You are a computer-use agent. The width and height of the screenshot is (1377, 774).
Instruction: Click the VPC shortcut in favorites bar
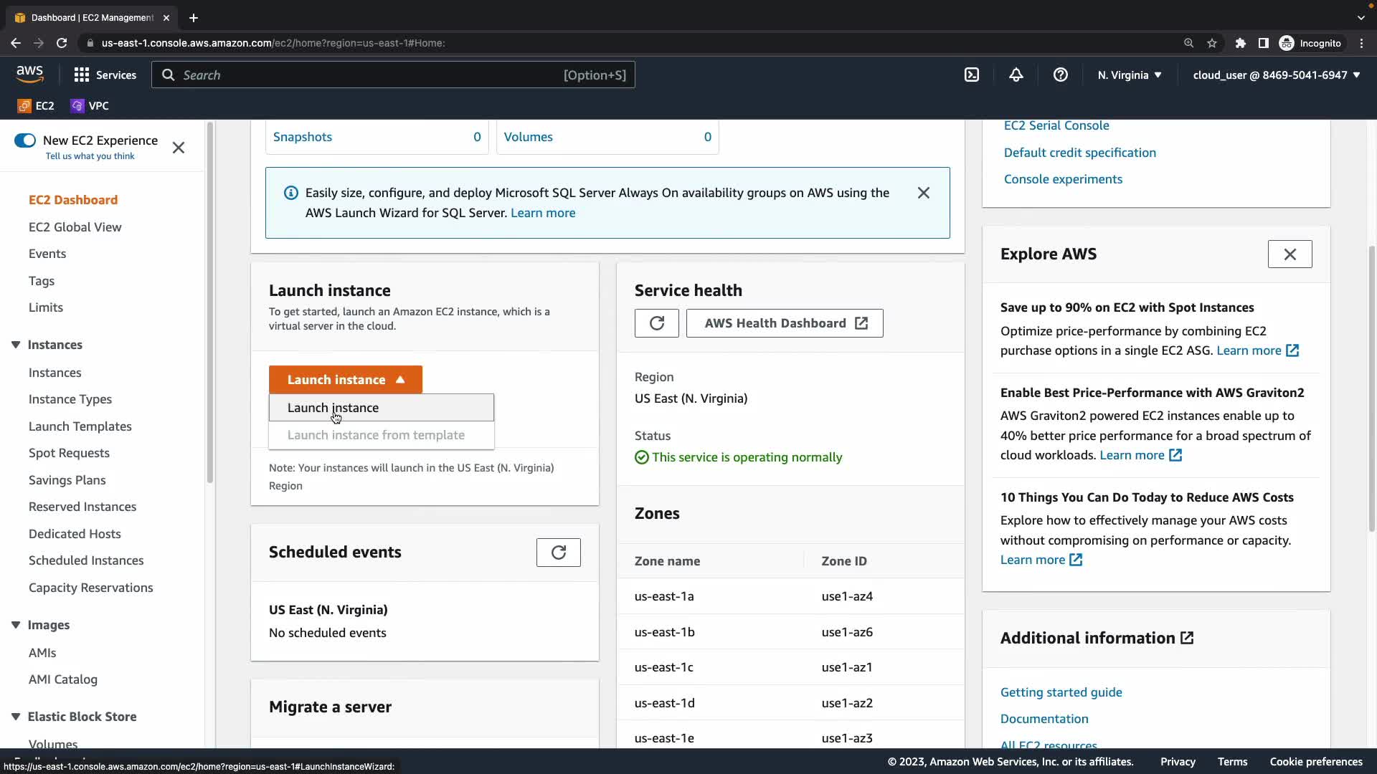coord(90,106)
